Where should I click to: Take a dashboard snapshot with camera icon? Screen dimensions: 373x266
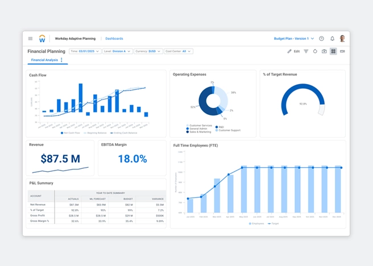[x=324, y=51]
